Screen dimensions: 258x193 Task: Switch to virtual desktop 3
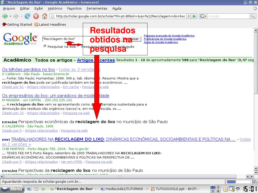(x=213, y=191)
